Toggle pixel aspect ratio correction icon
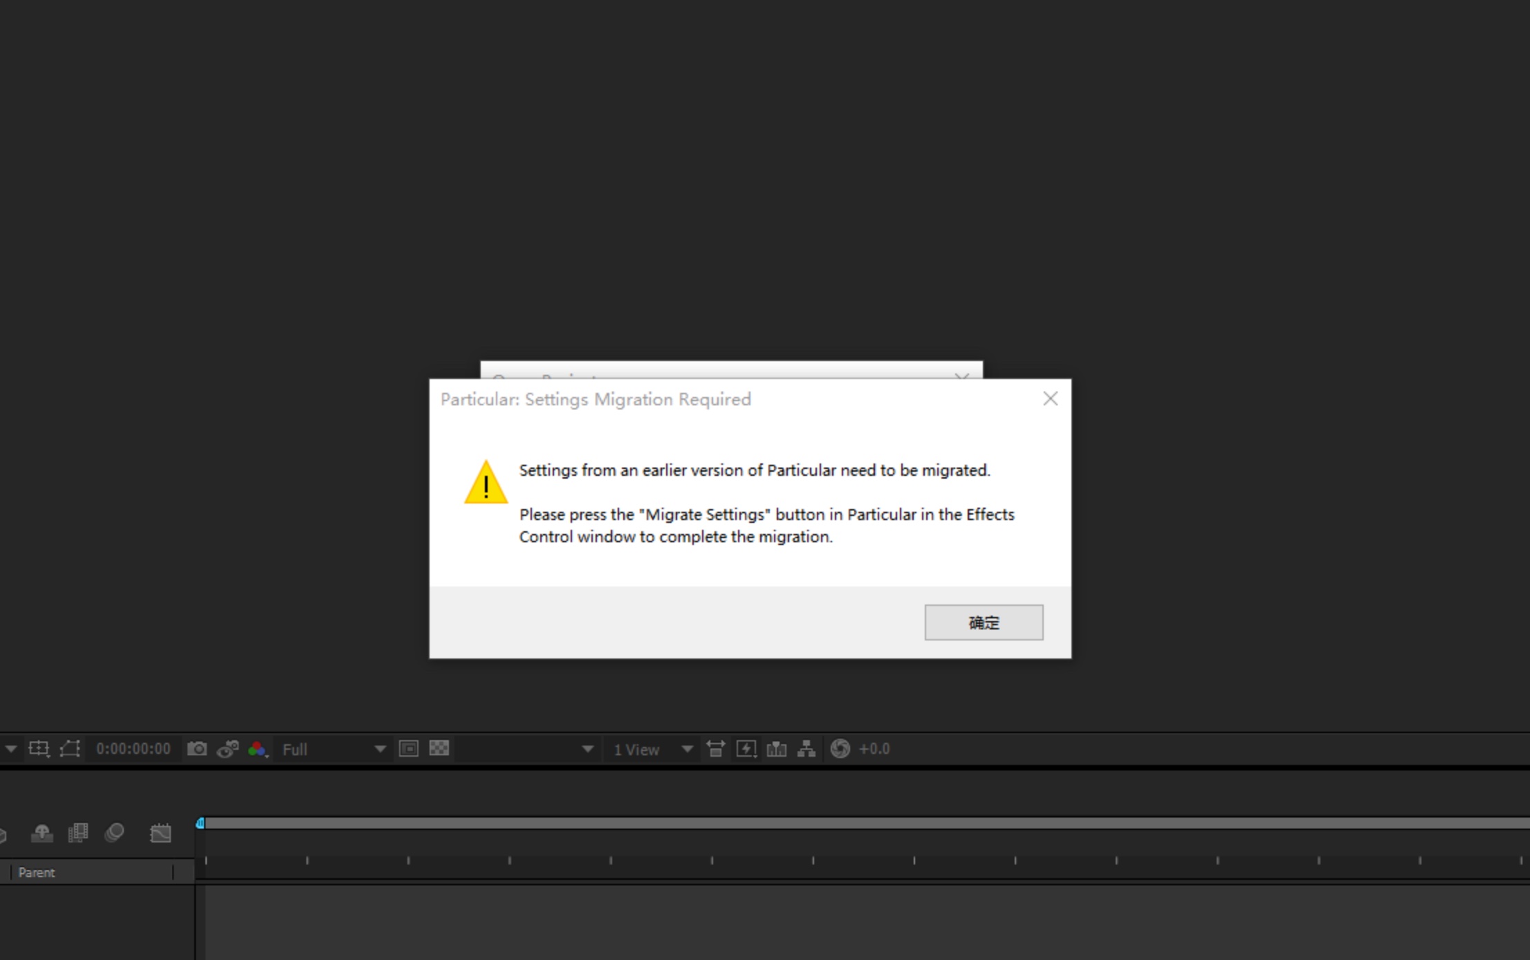 715,748
